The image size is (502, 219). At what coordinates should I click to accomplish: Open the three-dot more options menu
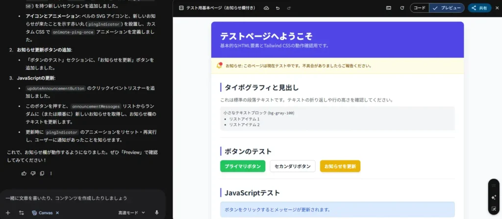point(51,174)
